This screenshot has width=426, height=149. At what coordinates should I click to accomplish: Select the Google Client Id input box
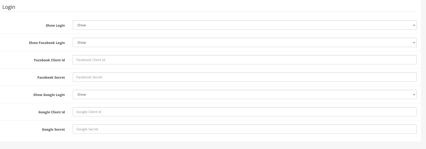click(x=245, y=112)
